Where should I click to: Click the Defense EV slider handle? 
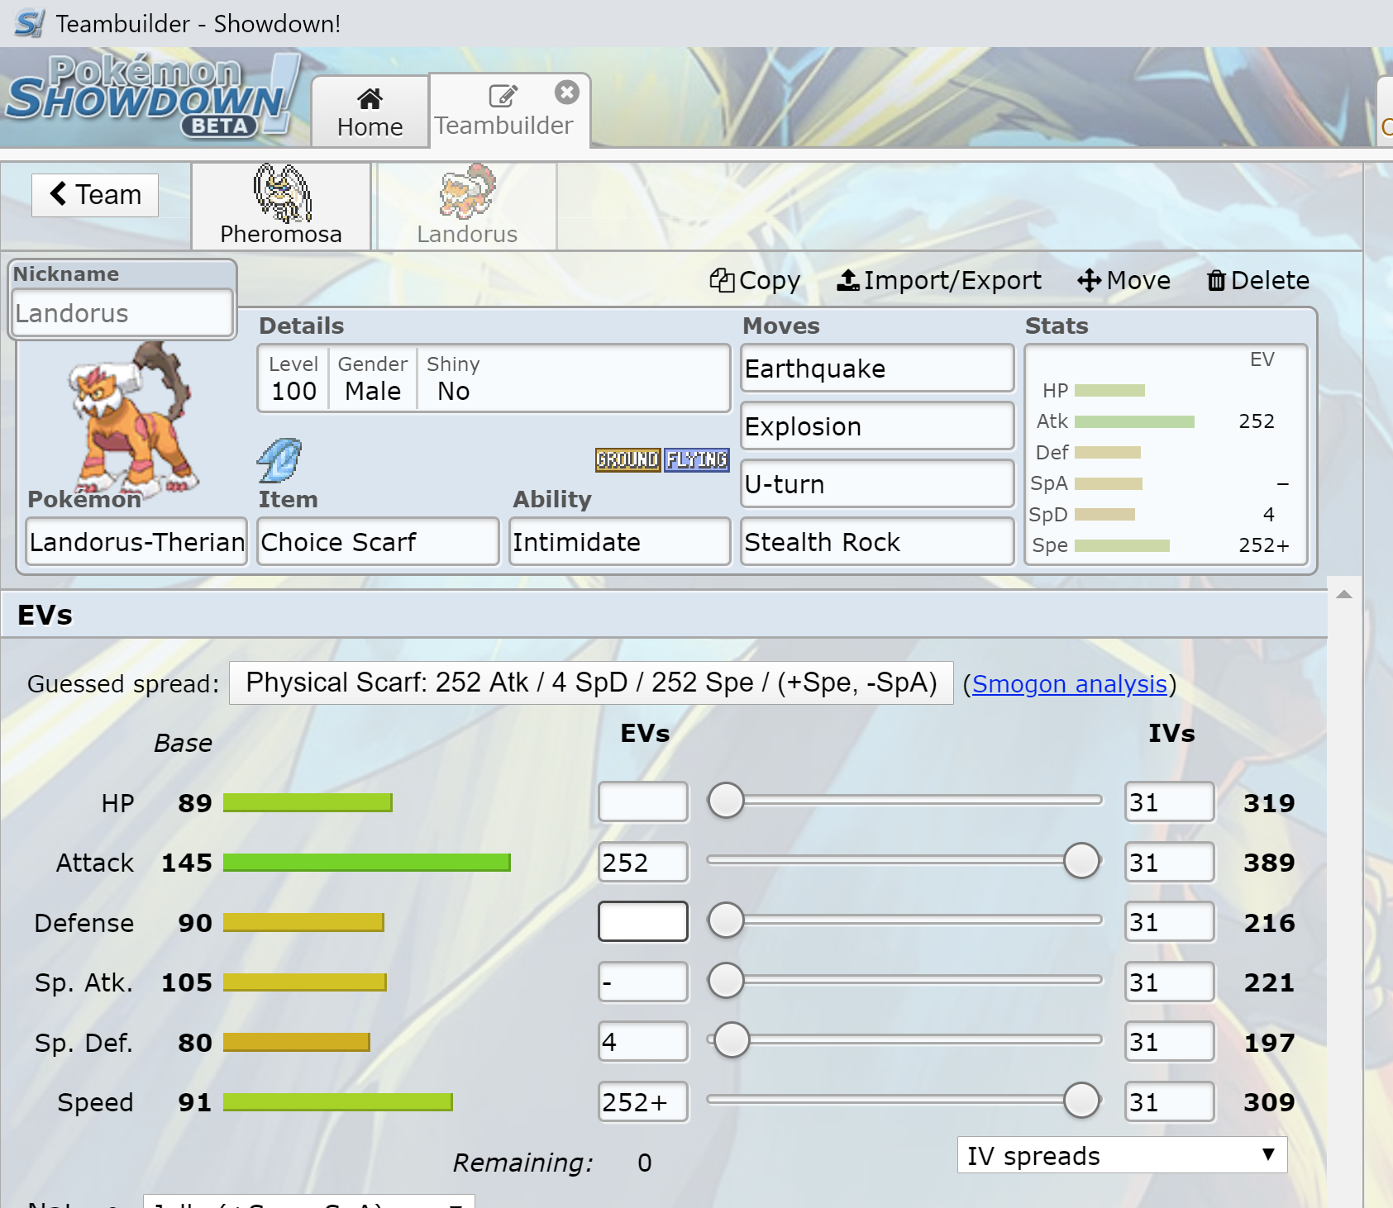pos(726,920)
